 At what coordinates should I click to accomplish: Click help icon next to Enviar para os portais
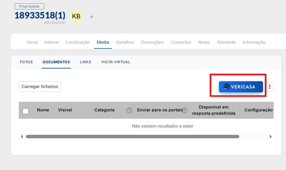click(184, 110)
